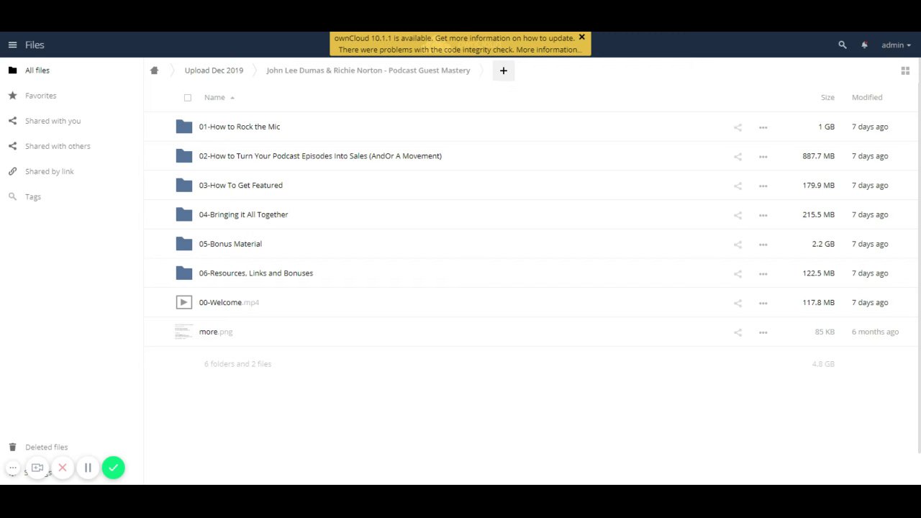
Task: Open the Upload Dec 2019 breadcrumb
Action: (x=214, y=71)
